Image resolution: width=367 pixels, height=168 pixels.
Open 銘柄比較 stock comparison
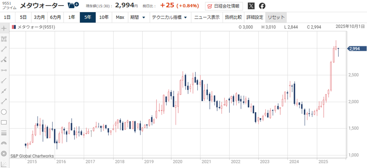(233, 17)
